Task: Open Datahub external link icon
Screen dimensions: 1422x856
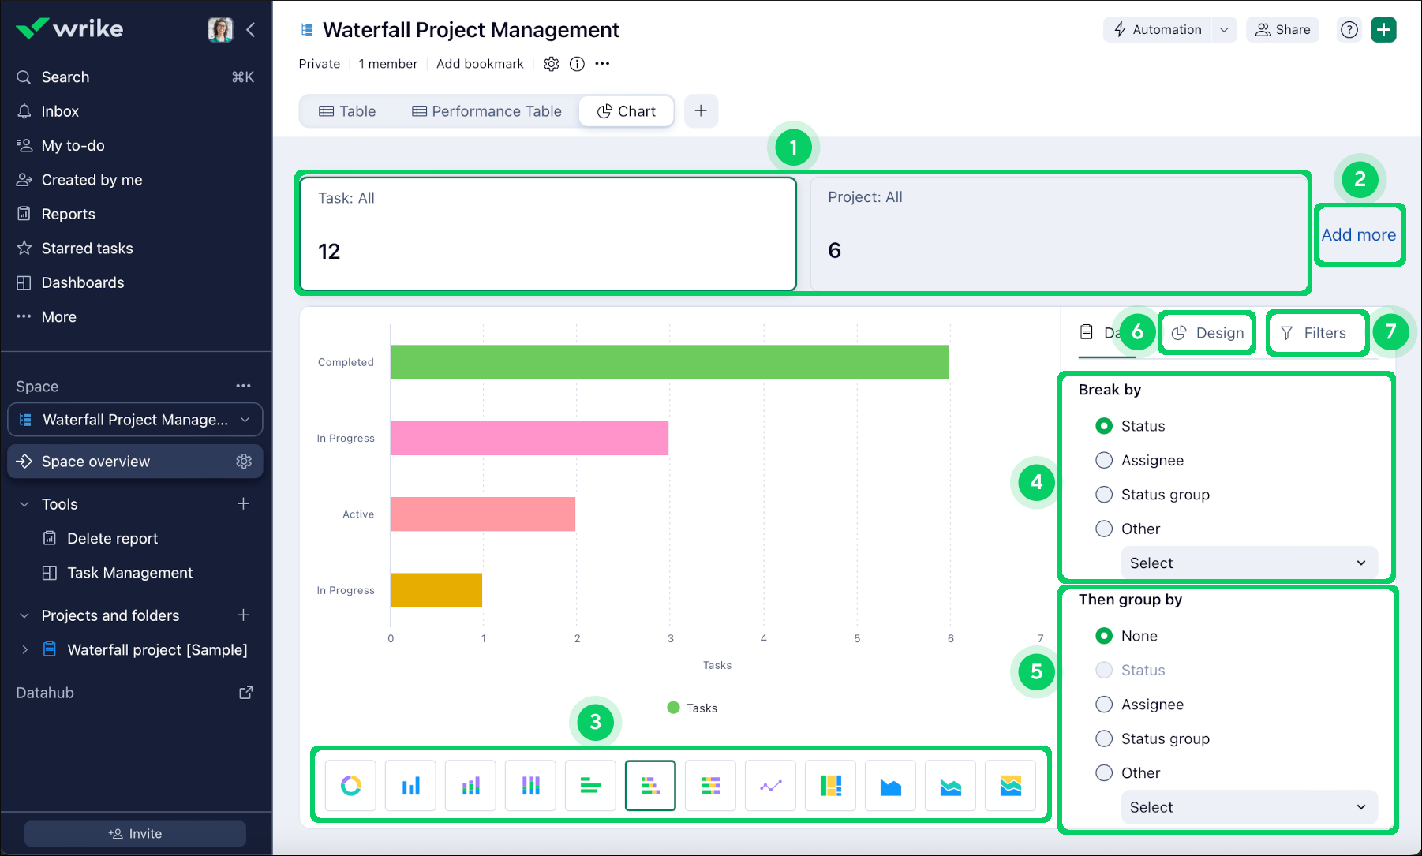Action: pyautogui.click(x=246, y=692)
